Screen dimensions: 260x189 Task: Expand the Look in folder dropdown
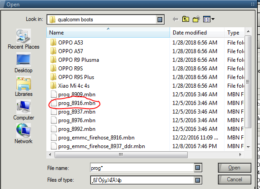pos(160,20)
